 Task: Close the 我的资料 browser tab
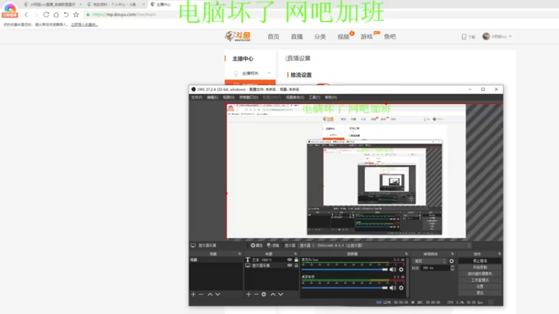[x=144, y=4]
